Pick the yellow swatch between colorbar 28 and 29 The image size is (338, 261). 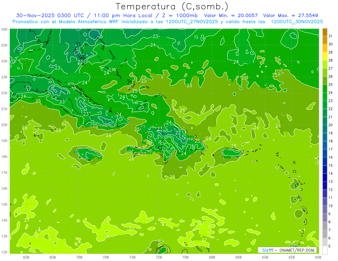point(325,56)
